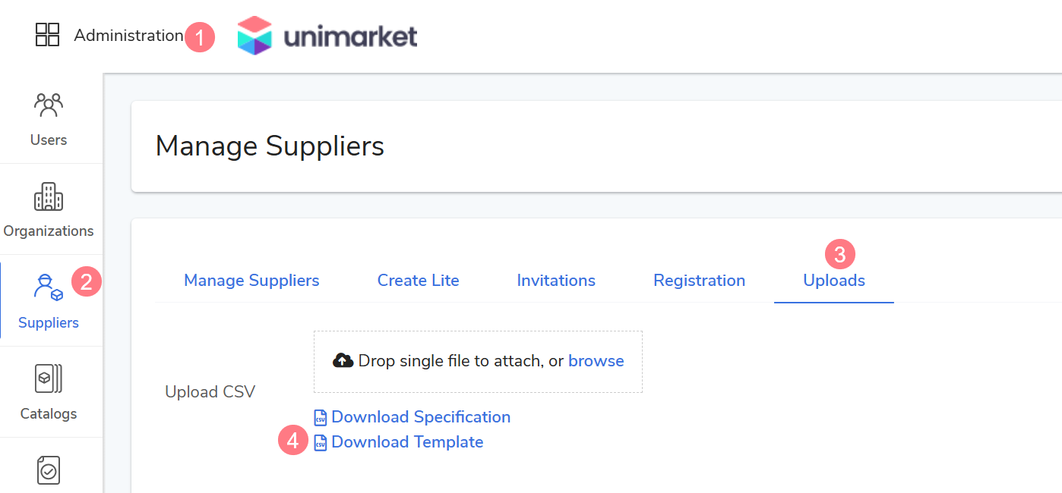1062x493 pixels.
Task: Switch to the Manage Suppliers tab
Action: (251, 281)
